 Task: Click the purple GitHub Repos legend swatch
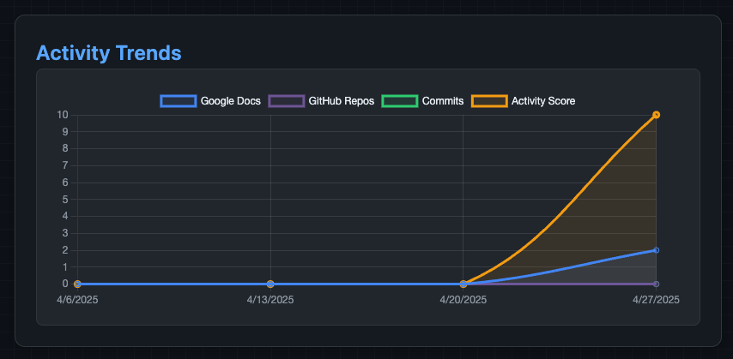(x=286, y=101)
